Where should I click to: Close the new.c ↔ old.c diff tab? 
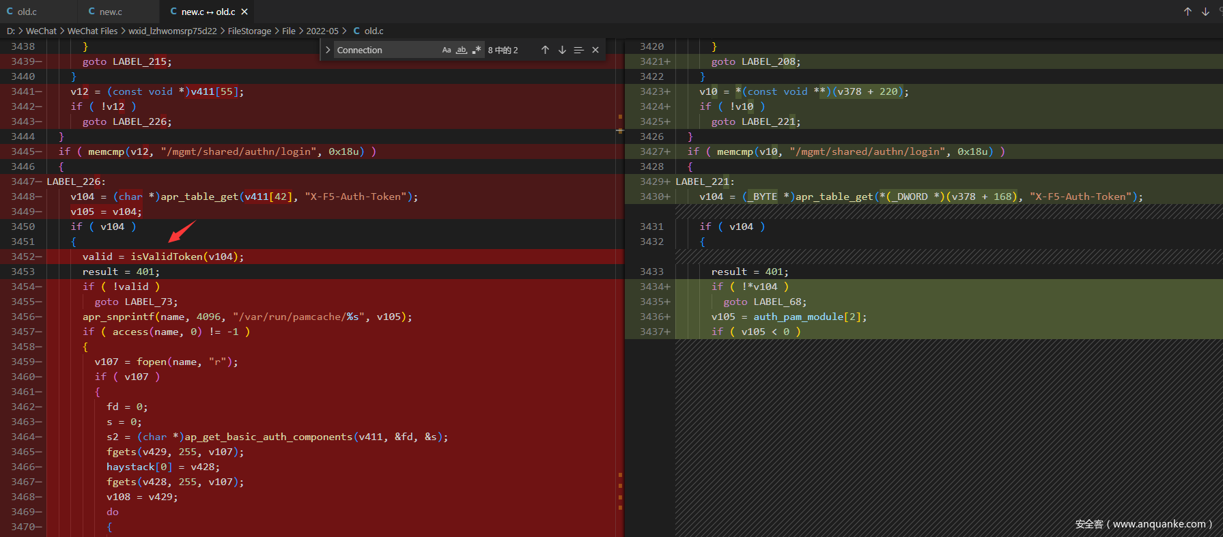point(244,12)
